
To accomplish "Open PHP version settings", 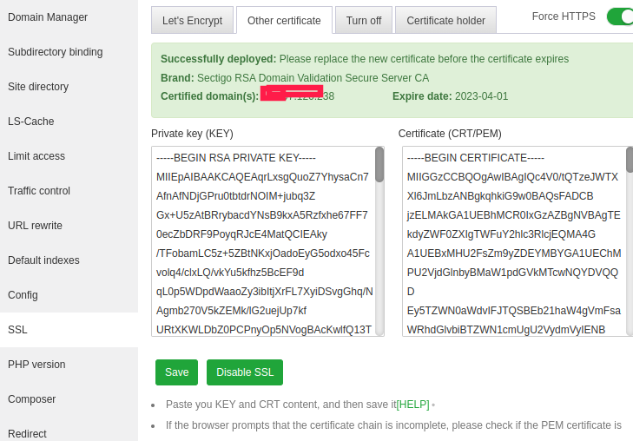I will [x=36, y=365].
